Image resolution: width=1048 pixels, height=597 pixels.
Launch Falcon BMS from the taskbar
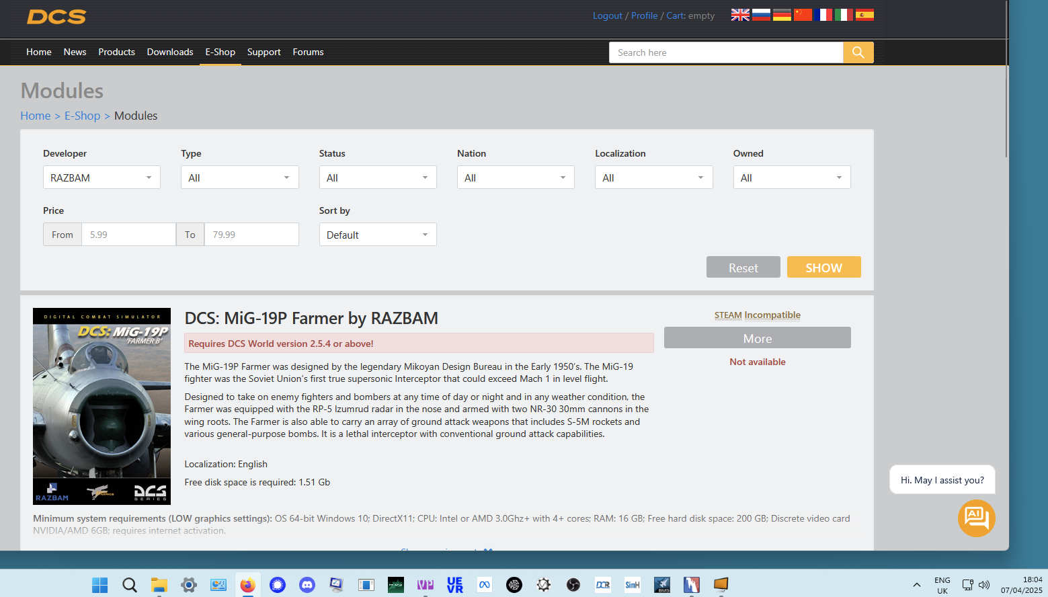coord(662,585)
